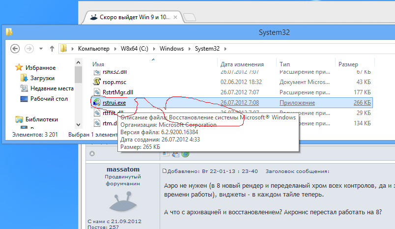Click Элементов: 3 201 in status bar
395x229 pixels.
point(35,135)
